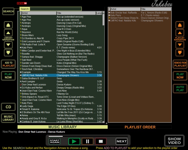Screen dimensions: 188x150
Task: Sort playlist by Title column header
Action: coord(156,9)
